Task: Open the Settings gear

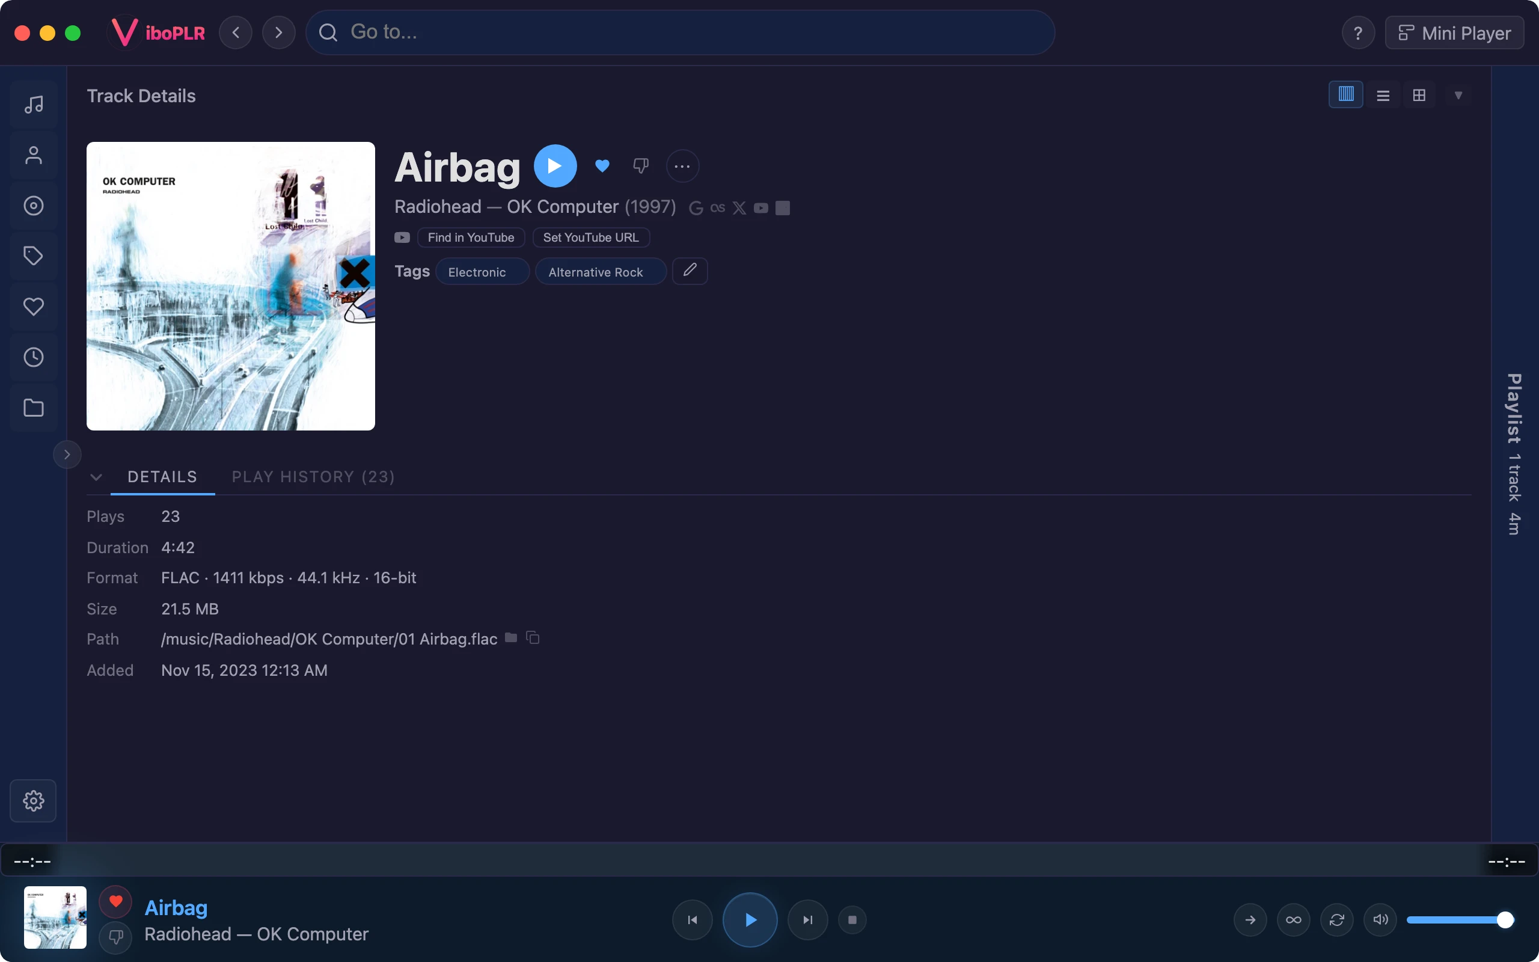Action: click(x=34, y=800)
